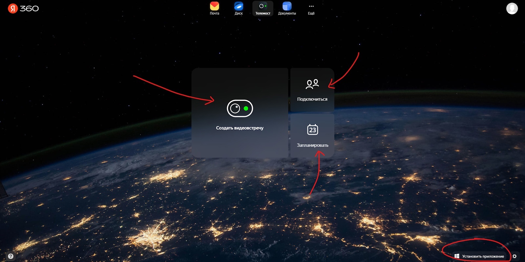The height and width of the screenshot is (262, 525).
Task: Open the Yandex 360 logo home link
Action: tap(23, 9)
